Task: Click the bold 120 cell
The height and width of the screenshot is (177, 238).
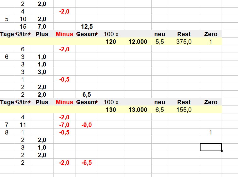Action: click(x=111, y=42)
